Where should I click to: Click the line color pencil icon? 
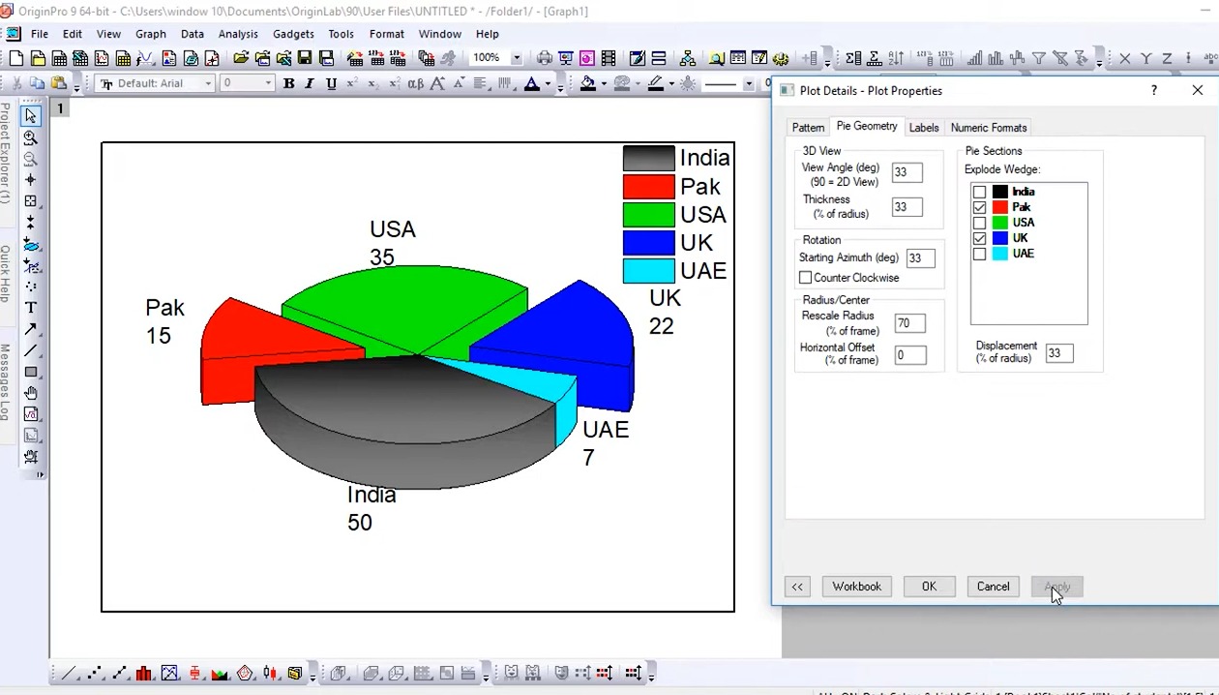click(x=656, y=84)
